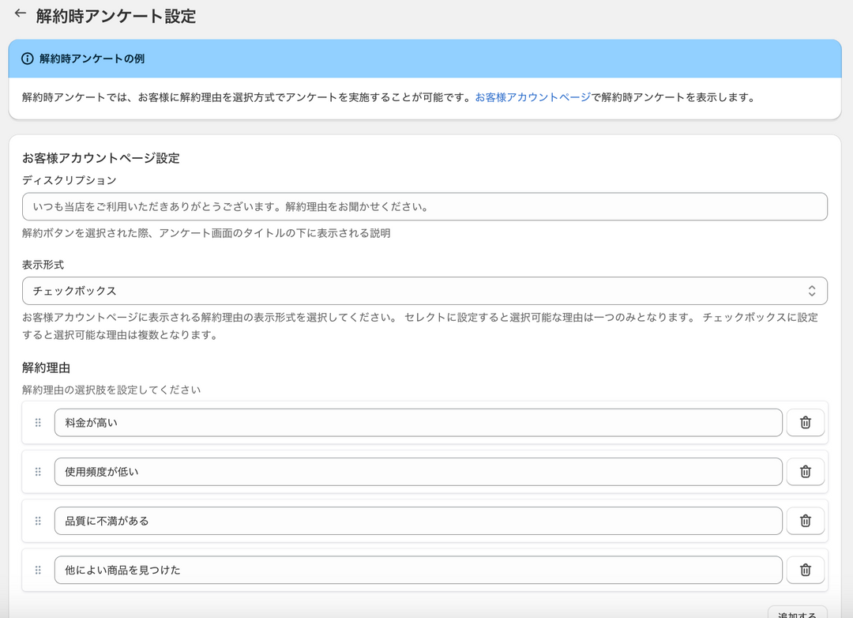Click the 料金が高い text input
853x618 pixels.
pyautogui.click(x=418, y=423)
